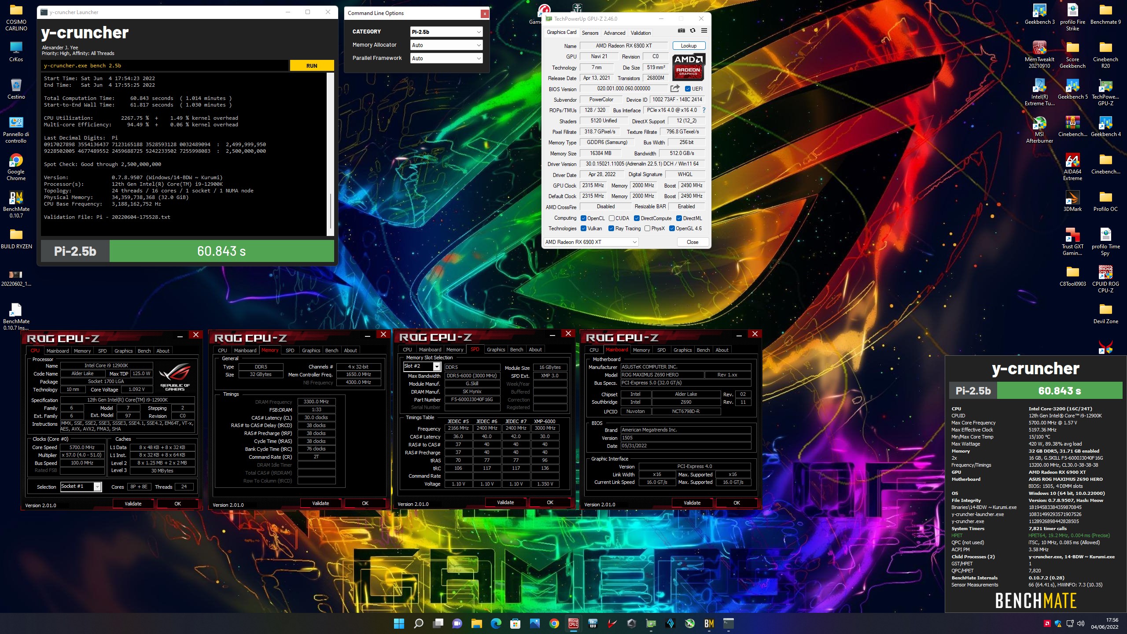Image resolution: width=1127 pixels, height=634 pixels.
Task: Click the ROG CPU-Z taskbar icon
Action: 573,623
